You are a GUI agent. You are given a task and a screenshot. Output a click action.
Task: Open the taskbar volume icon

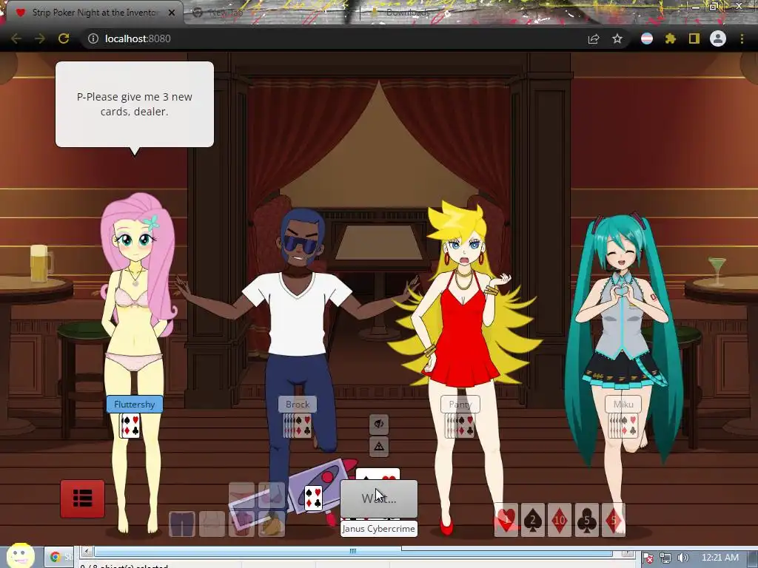pyautogui.click(x=683, y=558)
